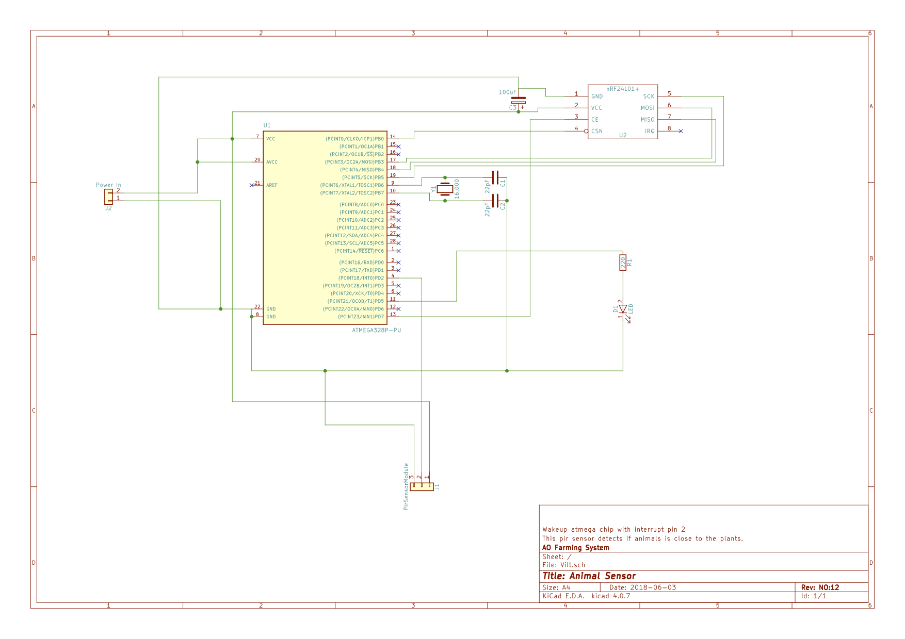
Task: Click the no-connect marker on PC4 pin 27
Action: 398,235
